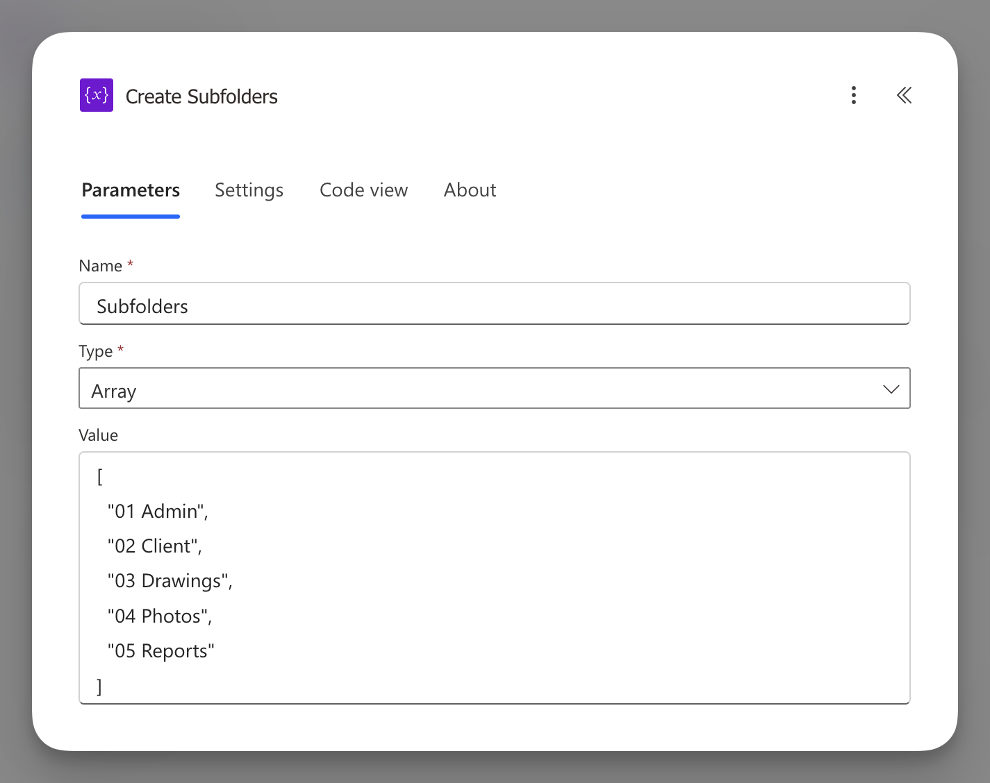
Task: Open the About tab
Action: coord(470,190)
